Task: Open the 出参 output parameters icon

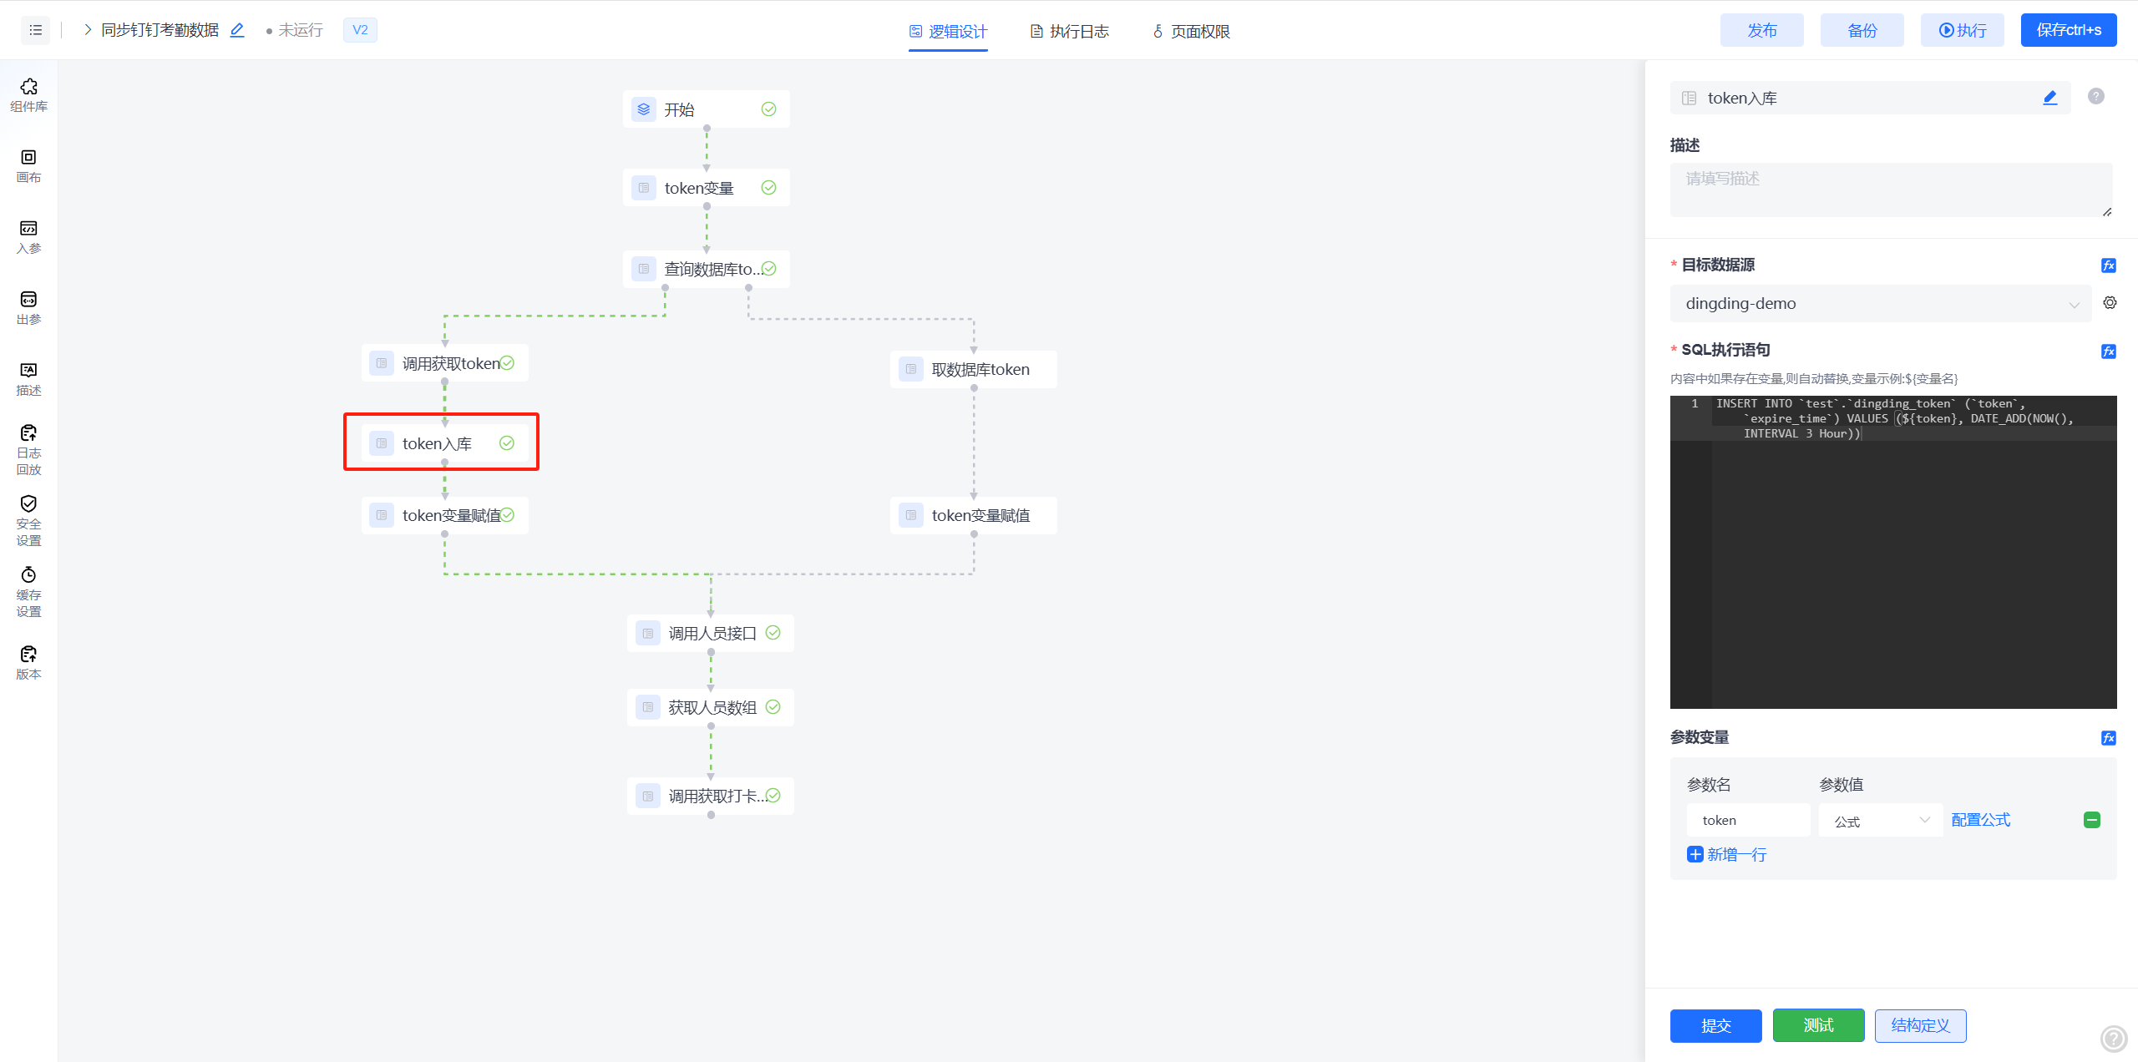Action: click(28, 307)
